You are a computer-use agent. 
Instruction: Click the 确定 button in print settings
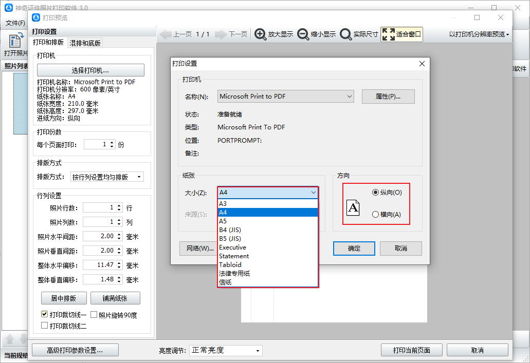pos(354,248)
